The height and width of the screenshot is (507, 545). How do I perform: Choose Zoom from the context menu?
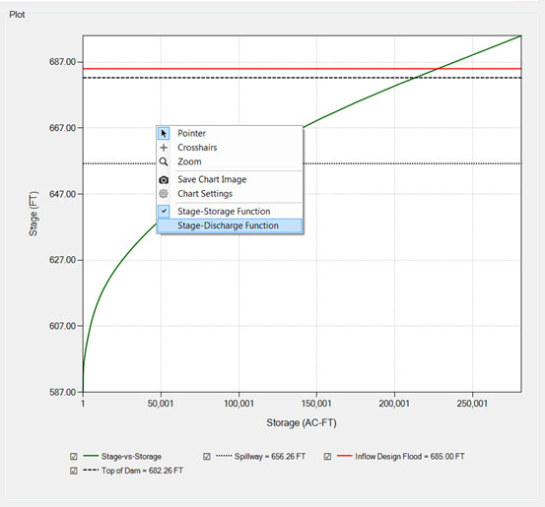[x=230, y=161]
